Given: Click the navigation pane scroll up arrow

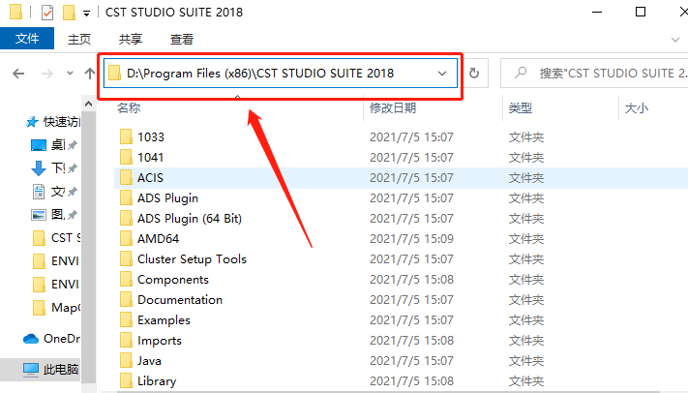Looking at the screenshot, I should (x=88, y=105).
